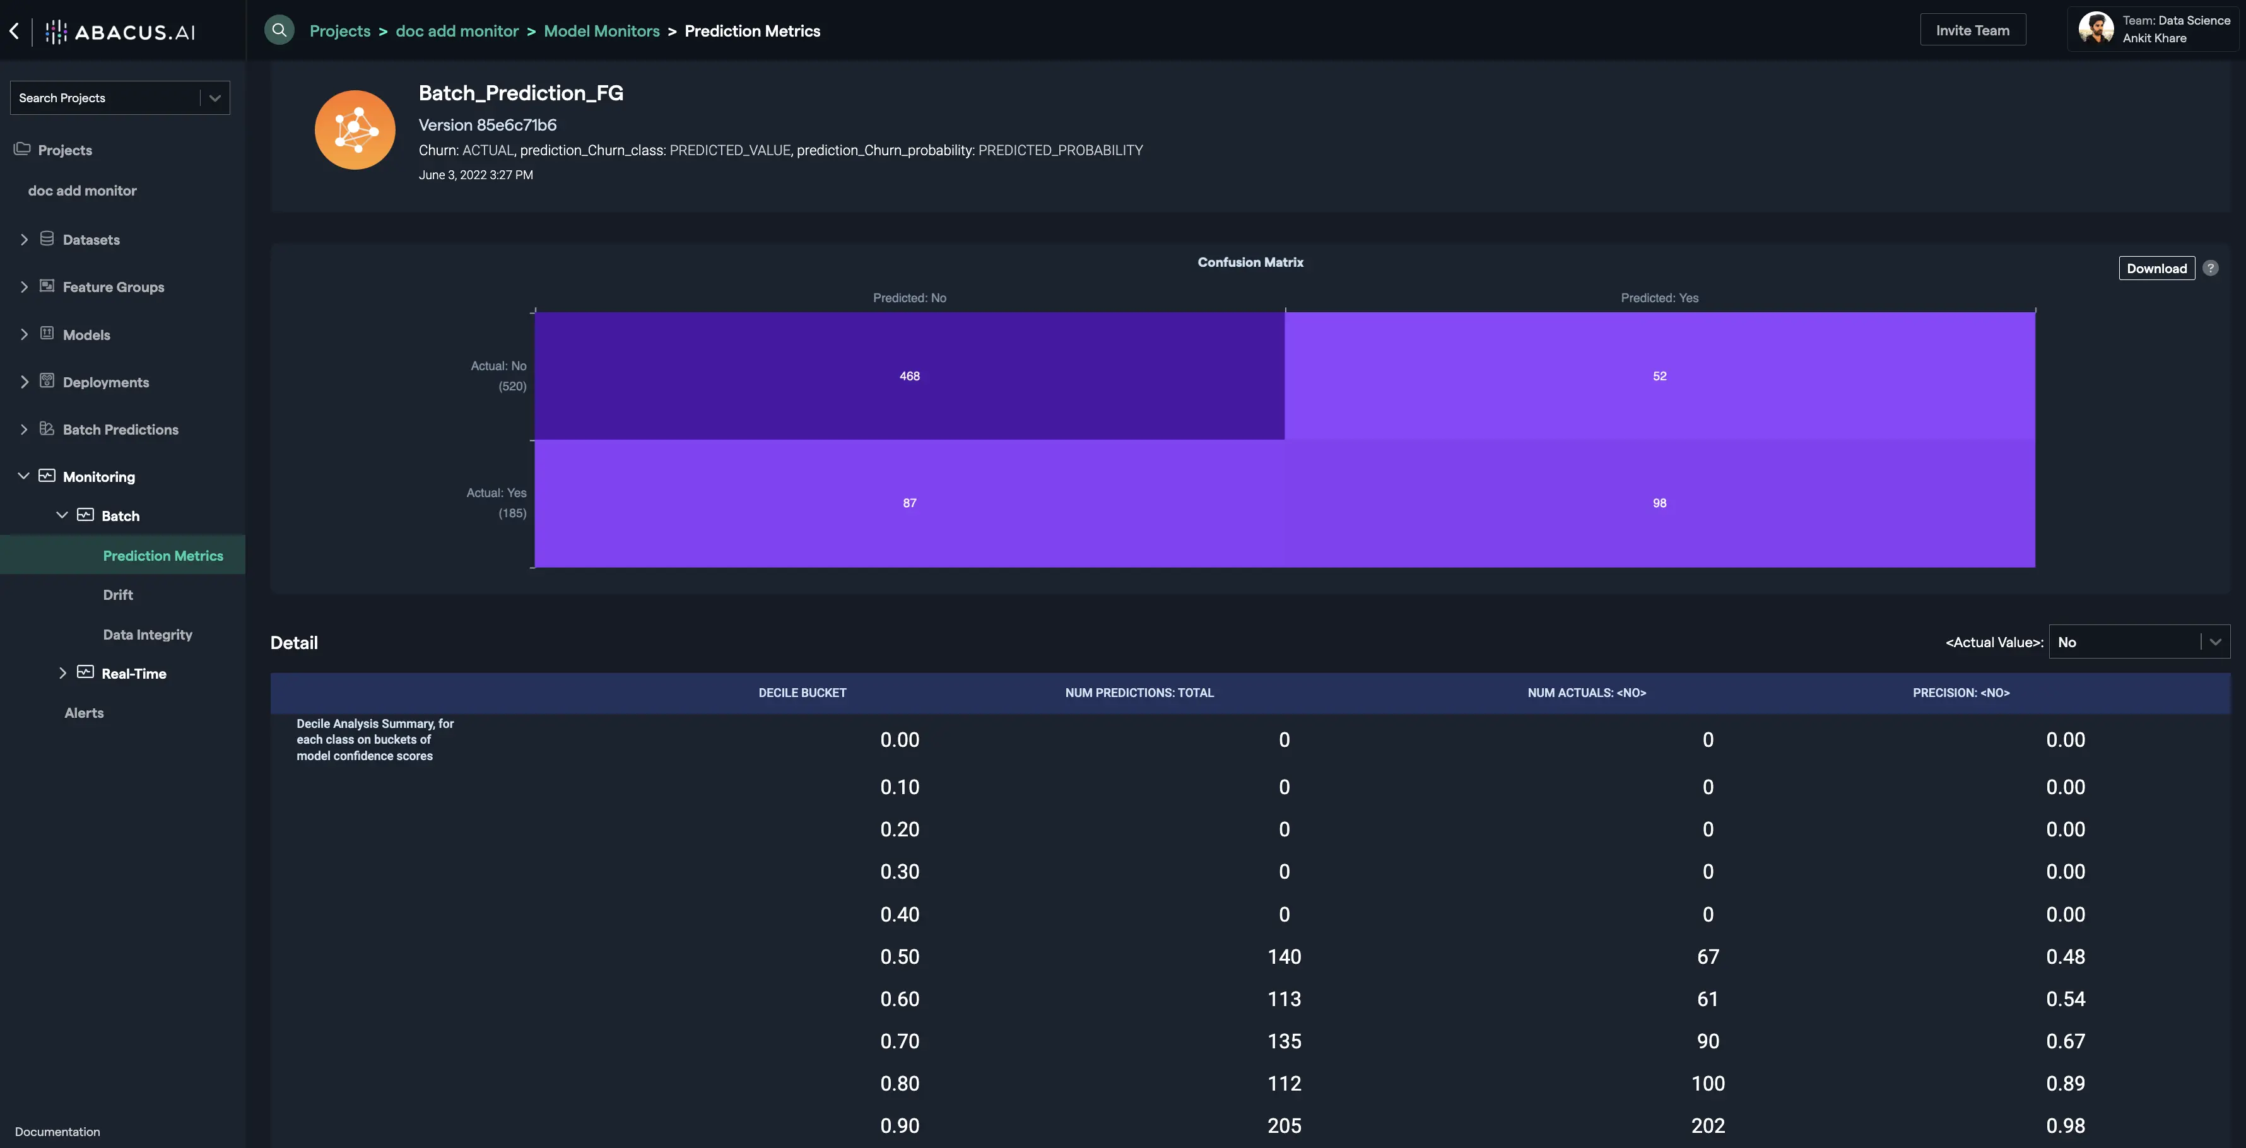Click the dark purple 468 confusion matrix cell
This screenshot has height=1148, width=2246.
click(x=908, y=376)
